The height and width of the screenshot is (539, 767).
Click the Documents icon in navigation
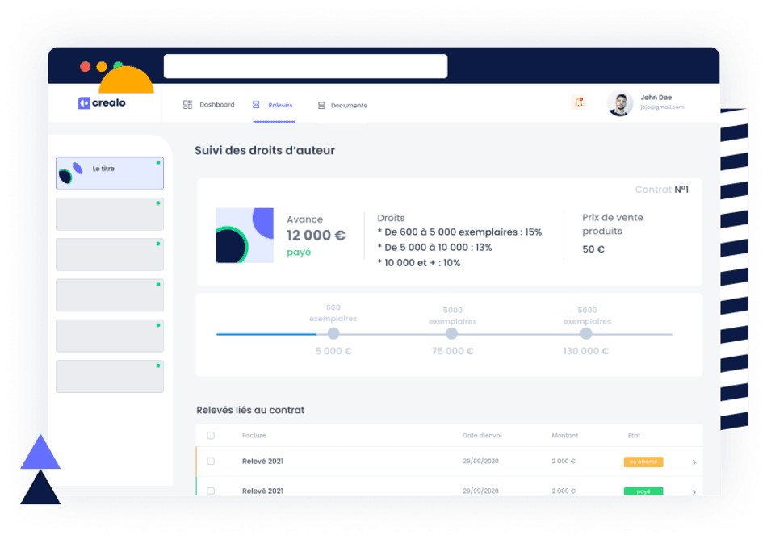click(x=321, y=106)
